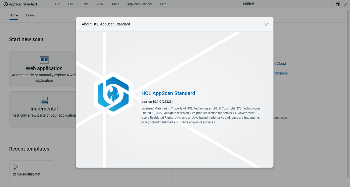The width and height of the screenshot is (350, 187).
Task: Close the About HCL AppScan Standard dialog
Action: tap(266, 25)
